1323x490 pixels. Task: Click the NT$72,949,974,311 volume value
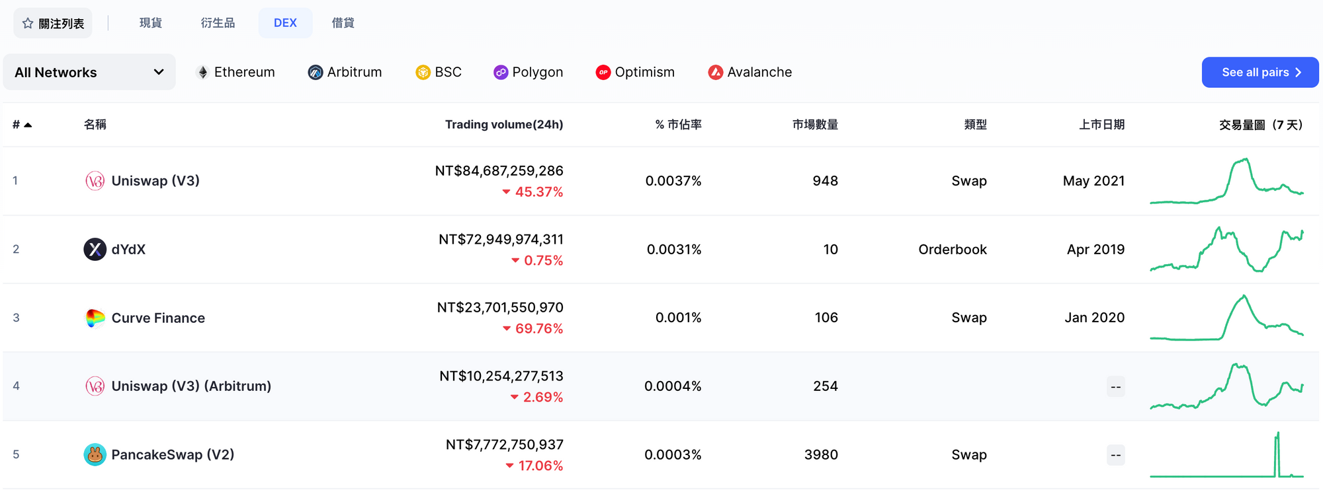pos(501,240)
